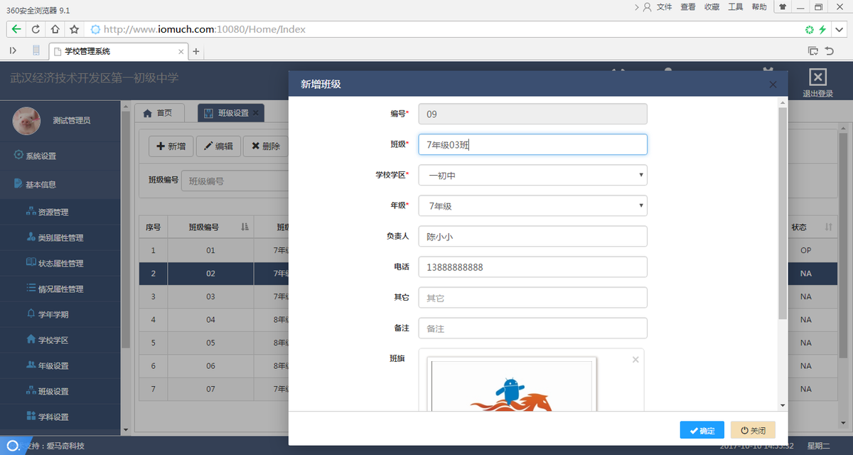Open 年级设置 in sidebar
Viewport: 853px width, 455px height.
tap(60, 365)
